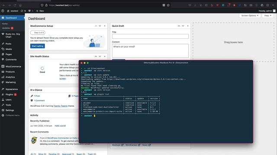The height and width of the screenshot is (155, 277).
Task: Open Screen Options dropdown
Action: [250, 15]
